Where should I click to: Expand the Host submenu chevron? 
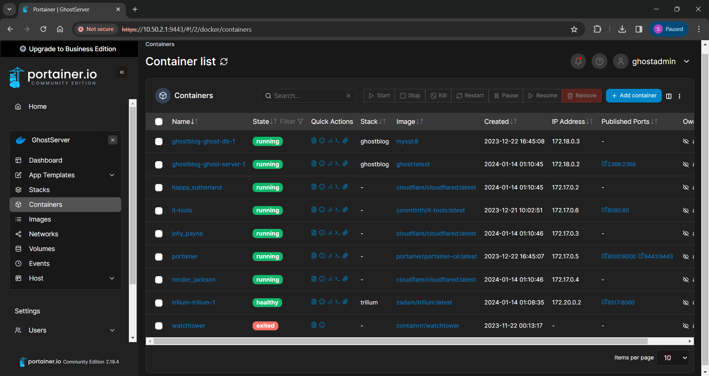112,278
